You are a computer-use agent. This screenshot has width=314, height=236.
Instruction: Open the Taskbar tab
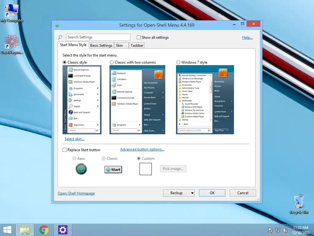(137, 45)
